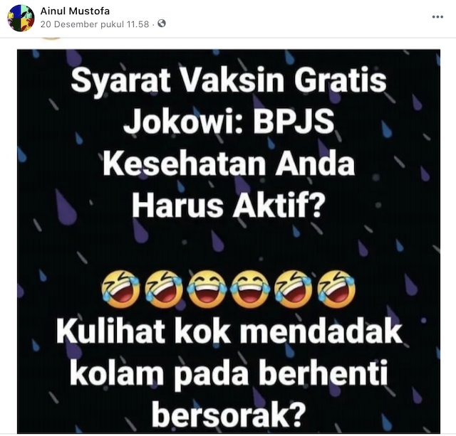
Task: Click the fourth emoji, upright tears of joy
Action: (250, 289)
